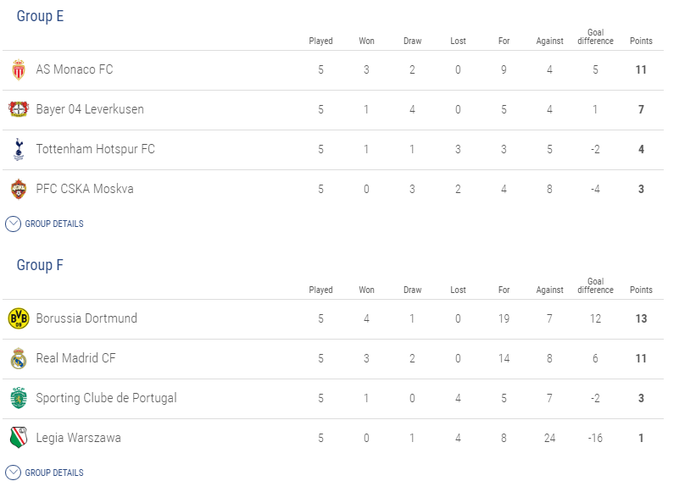Click the Goal difference header in Group F

pos(595,285)
